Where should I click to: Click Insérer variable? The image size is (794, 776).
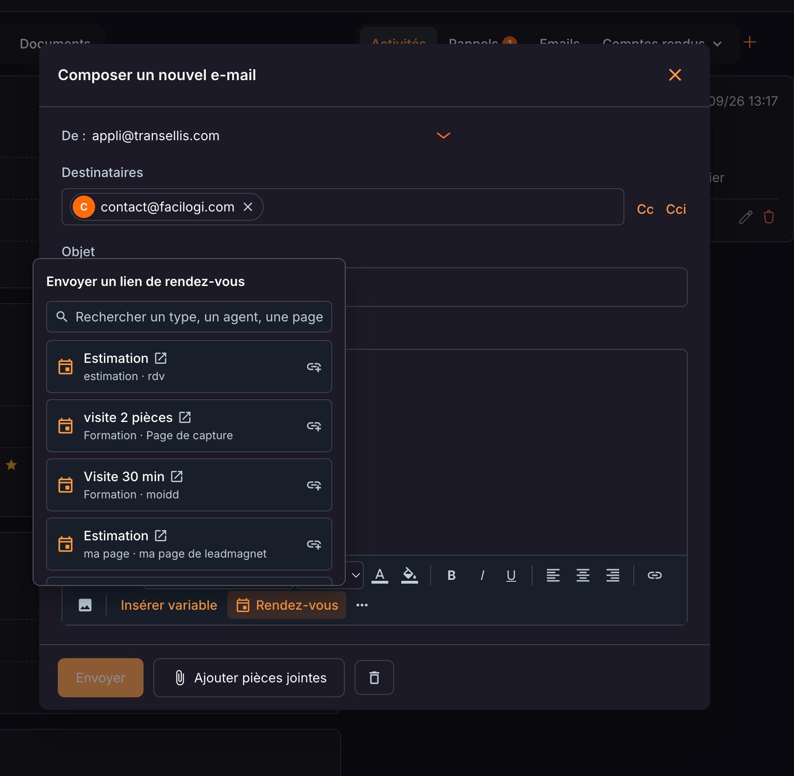coord(169,605)
